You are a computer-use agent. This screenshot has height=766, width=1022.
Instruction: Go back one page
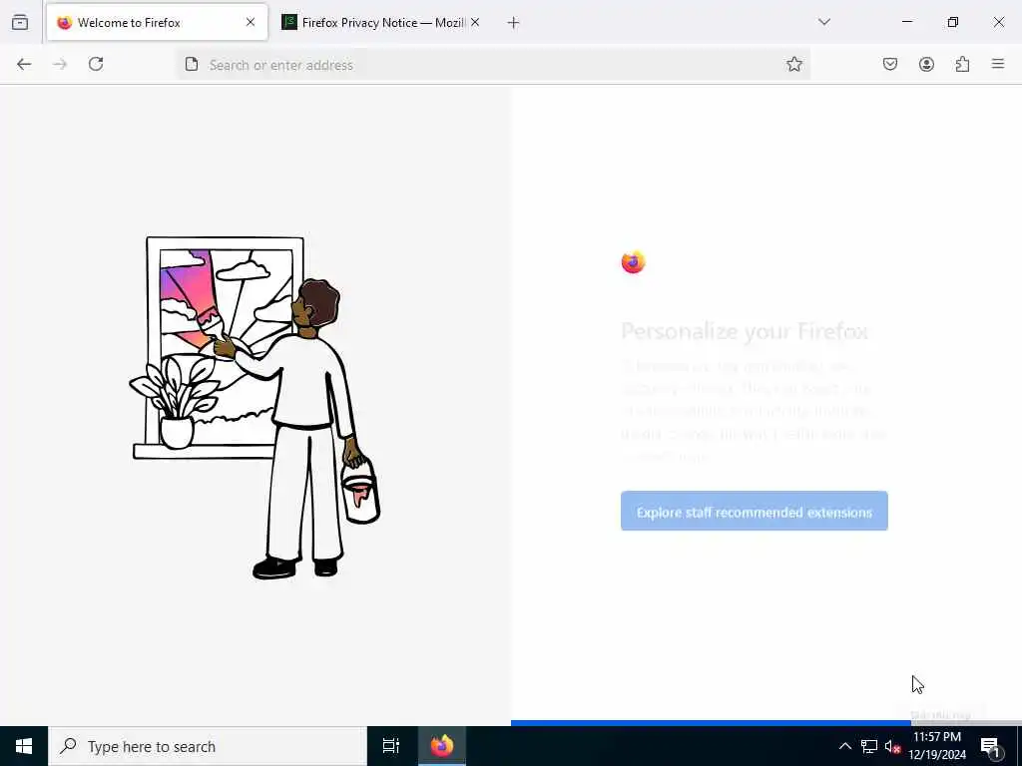[24, 64]
